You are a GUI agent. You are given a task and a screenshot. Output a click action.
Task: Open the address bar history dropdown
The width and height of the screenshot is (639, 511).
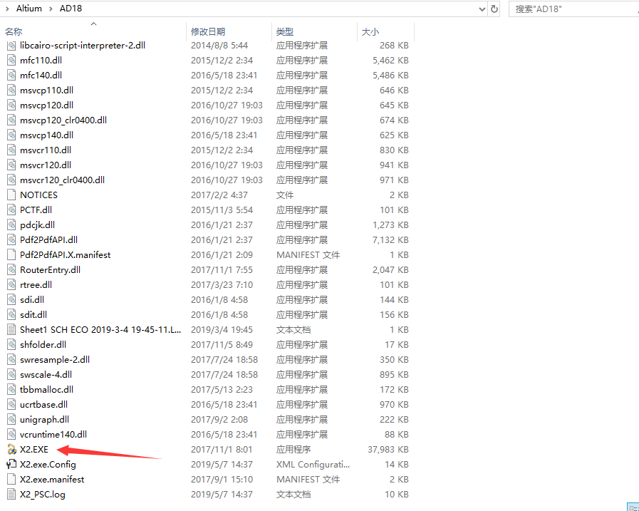[x=481, y=9]
